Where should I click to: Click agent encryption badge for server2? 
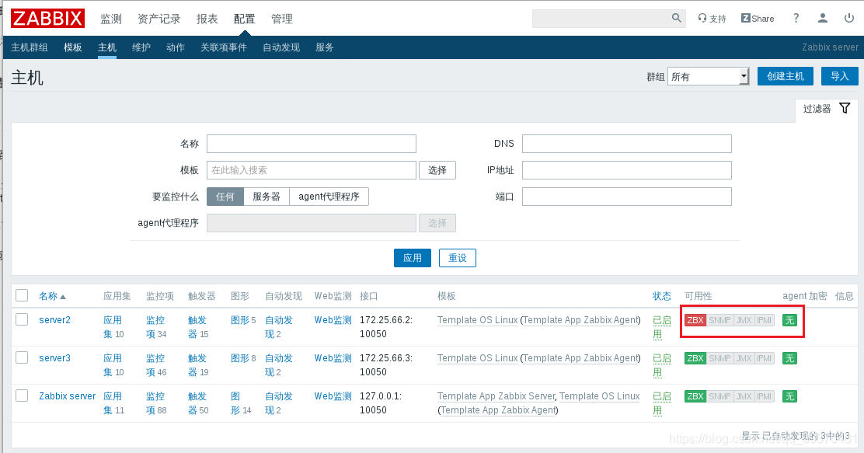(x=789, y=320)
